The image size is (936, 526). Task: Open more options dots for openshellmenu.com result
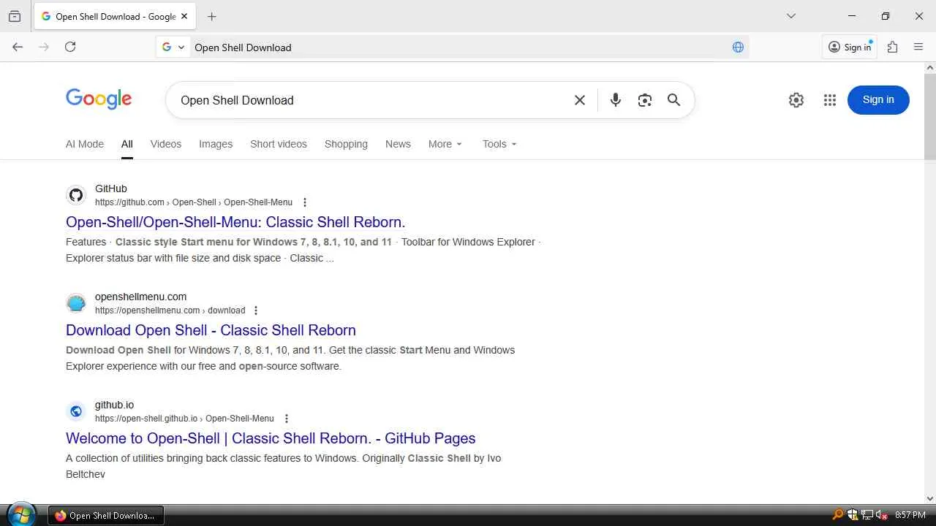pos(256,310)
